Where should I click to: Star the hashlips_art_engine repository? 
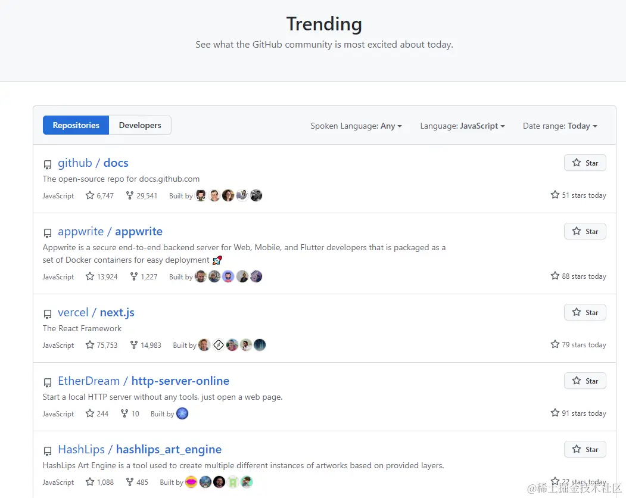[x=585, y=449]
